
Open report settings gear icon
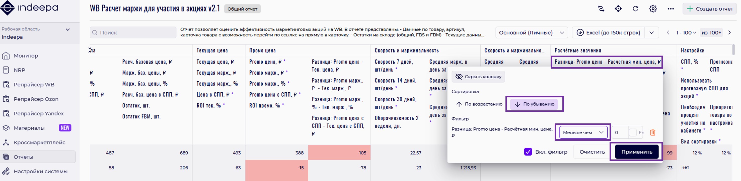pyautogui.click(x=653, y=9)
